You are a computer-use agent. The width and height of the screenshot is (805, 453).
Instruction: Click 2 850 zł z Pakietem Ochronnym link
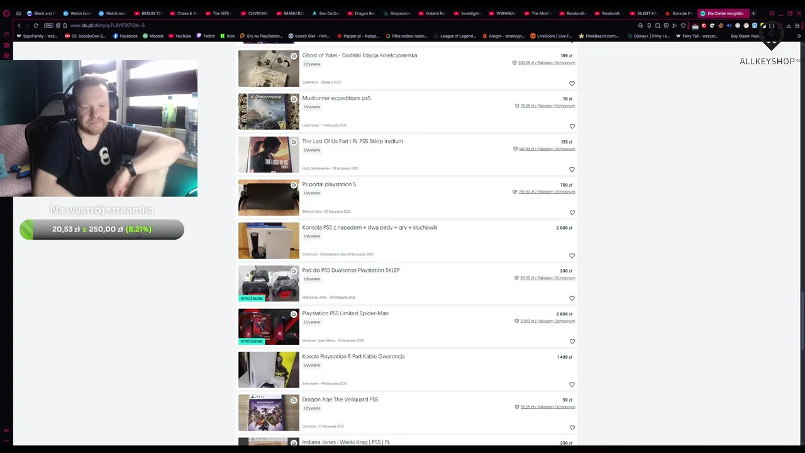point(547,321)
